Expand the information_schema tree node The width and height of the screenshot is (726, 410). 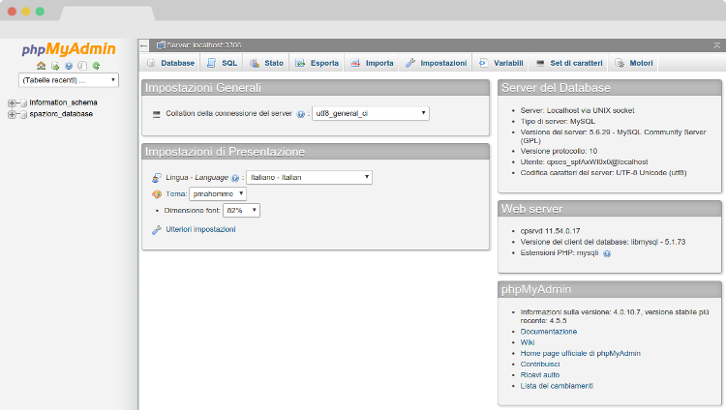tap(12, 102)
